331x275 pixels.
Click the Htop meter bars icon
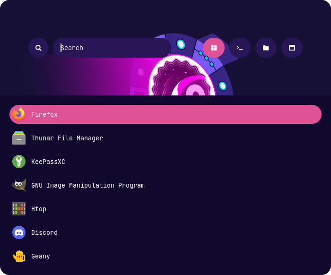tap(19, 209)
